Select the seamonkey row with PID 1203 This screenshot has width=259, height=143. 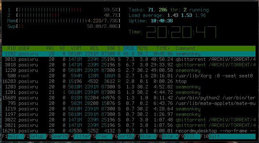coord(129,87)
